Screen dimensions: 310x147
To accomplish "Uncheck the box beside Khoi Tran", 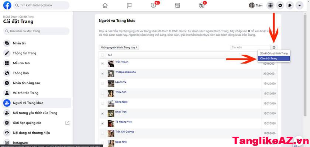I will coord(102,113).
